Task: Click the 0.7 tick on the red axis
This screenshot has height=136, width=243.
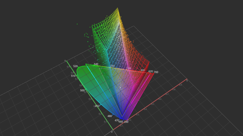Action: [167, 94]
